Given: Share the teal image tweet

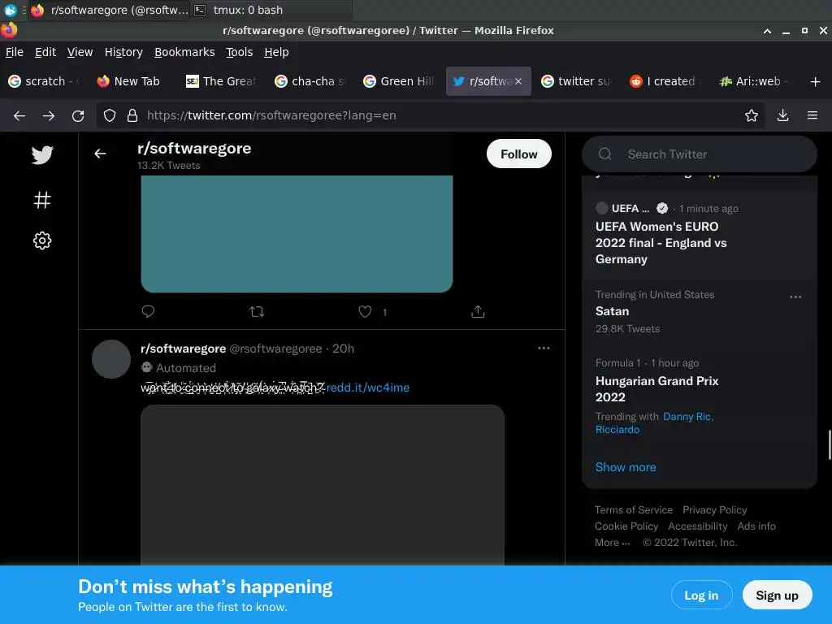Looking at the screenshot, I should click(478, 311).
